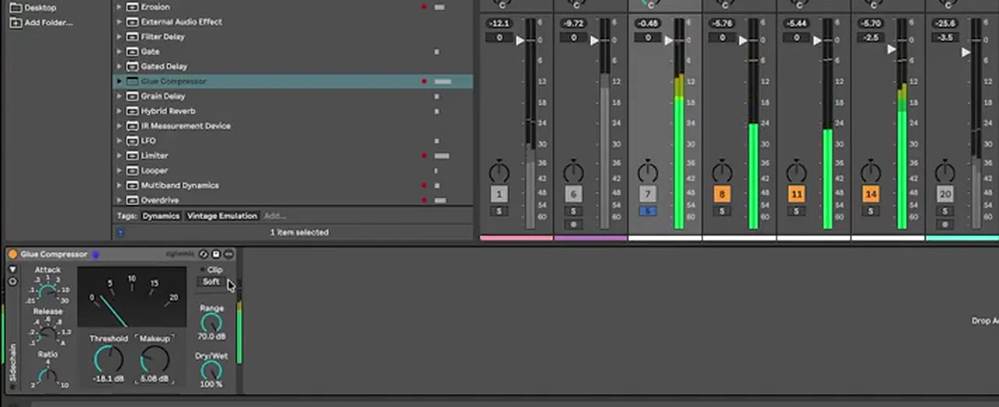Mute track 11 using its orange activator
The image size is (999, 407).
click(x=796, y=193)
